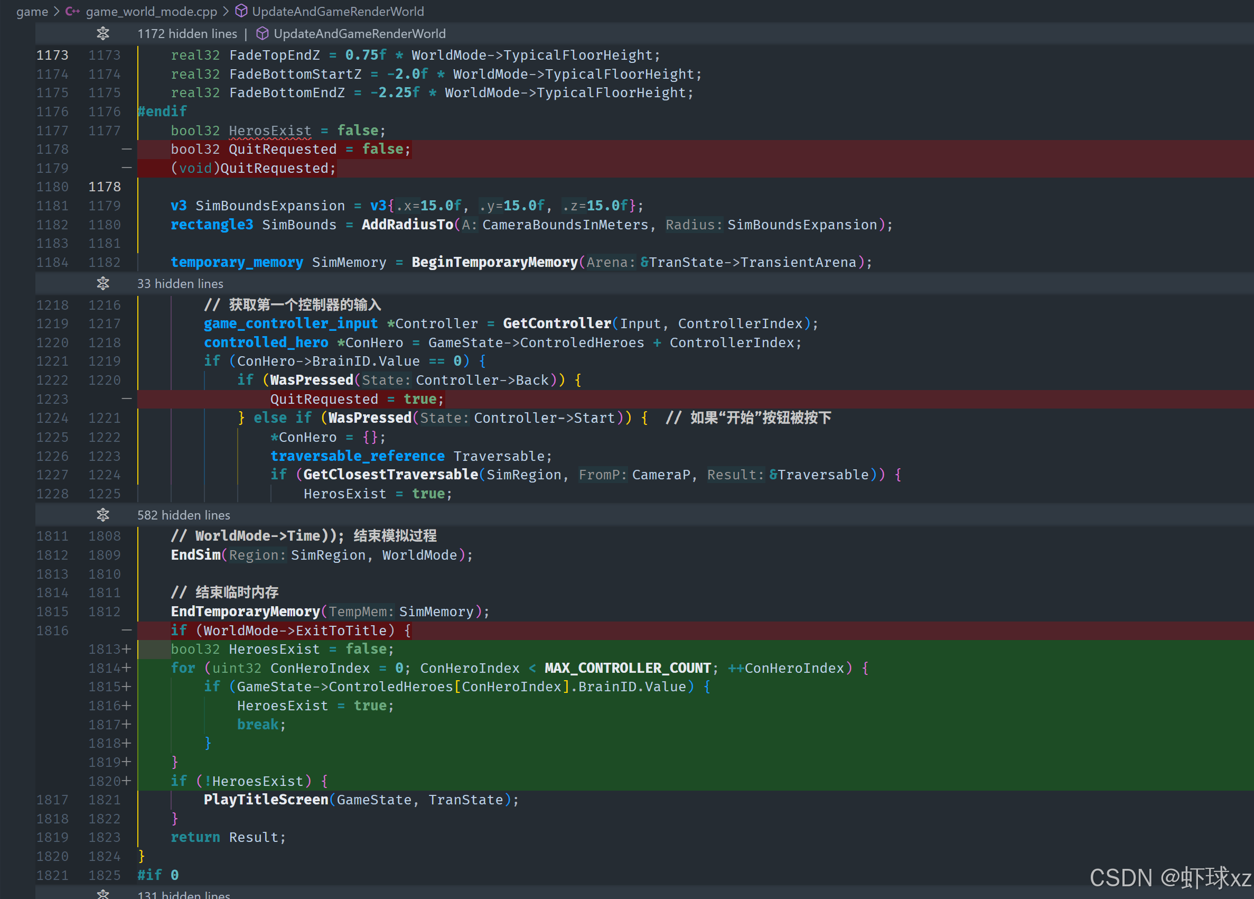Viewport: 1254px width, 899px height.
Task: Open the UpdateAndGameRenderWorld symbol breadcrumb
Action: tap(338, 11)
